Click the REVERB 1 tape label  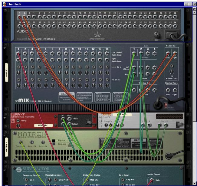pos(44,125)
